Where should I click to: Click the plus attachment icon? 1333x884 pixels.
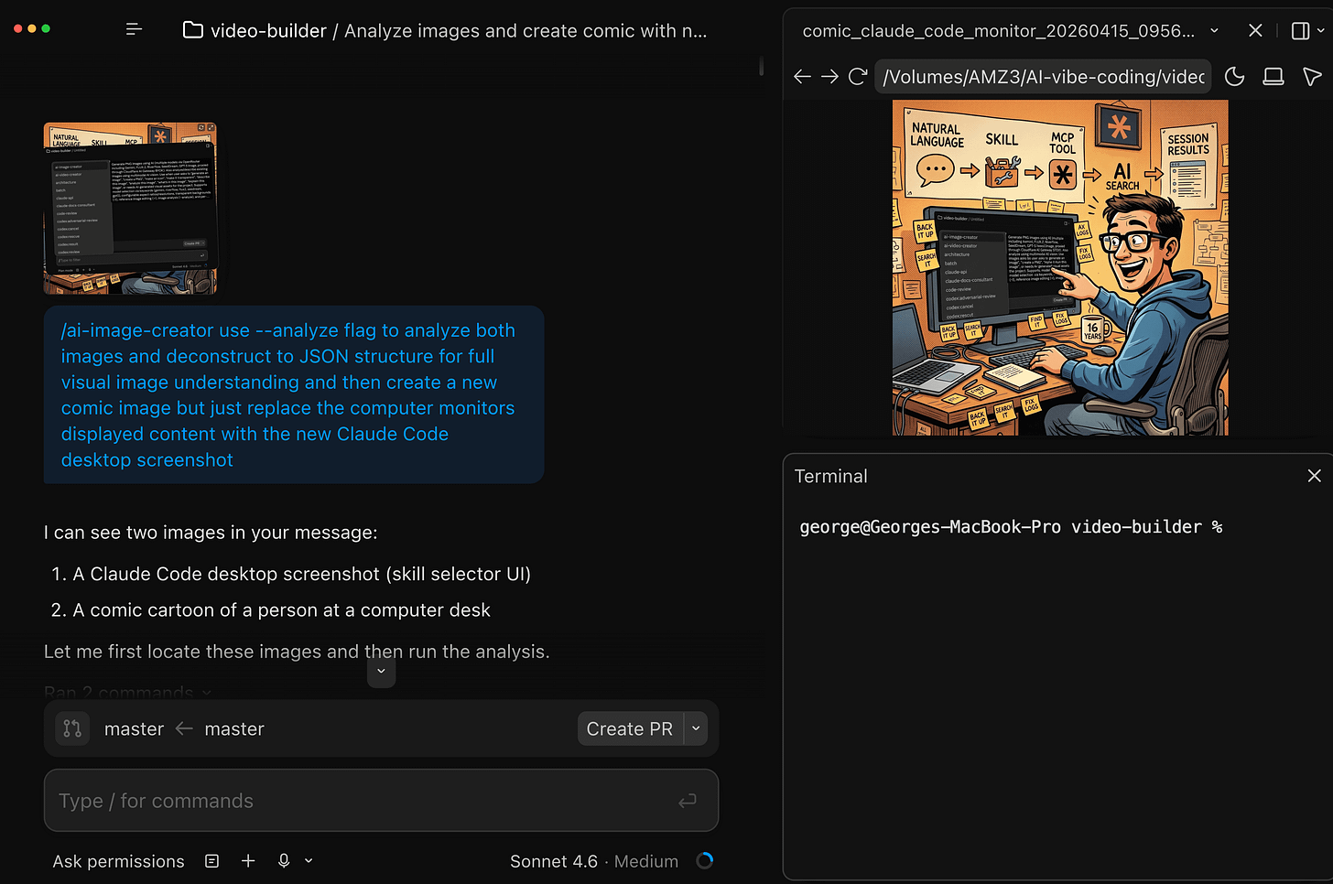click(248, 861)
